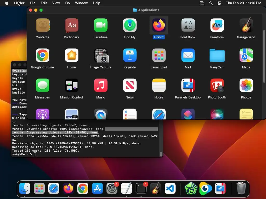This screenshot has width=266, height=199.
Task: Open the File menu
Action: [32, 3]
